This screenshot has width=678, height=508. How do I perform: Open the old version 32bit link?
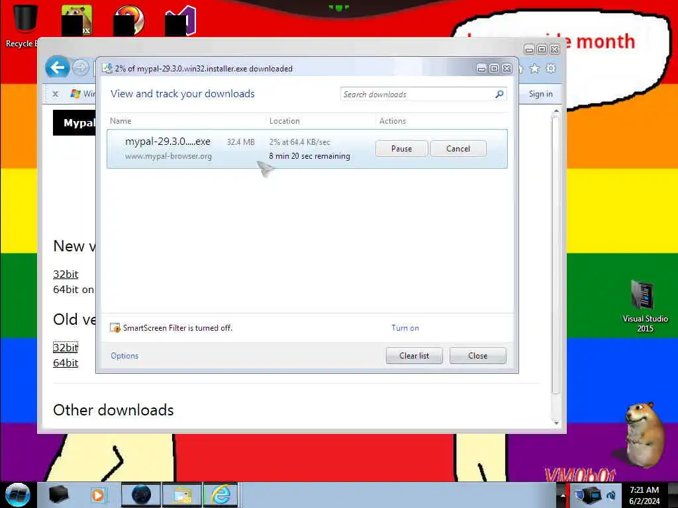[66, 347]
